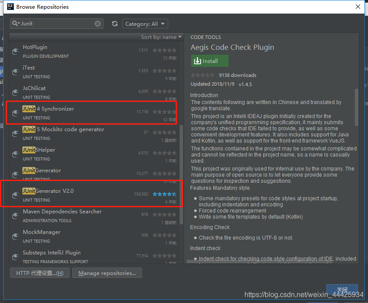Select the JUnit5Helper plugin icon

(15, 154)
